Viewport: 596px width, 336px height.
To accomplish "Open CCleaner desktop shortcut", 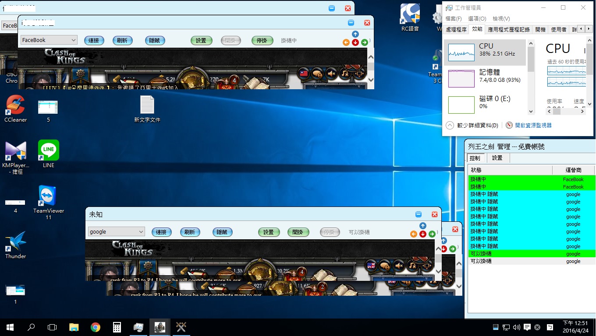I will click(16, 108).
